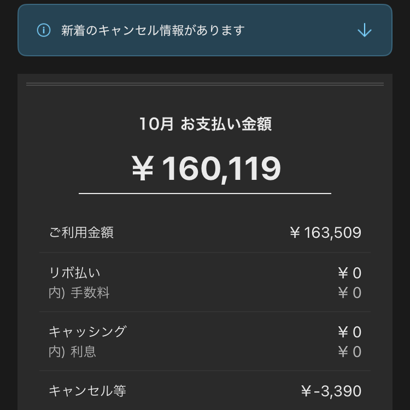Click the ¥-3,390 cancellation amount
Viewport: 410px width, 410px height.
(331, 391)
